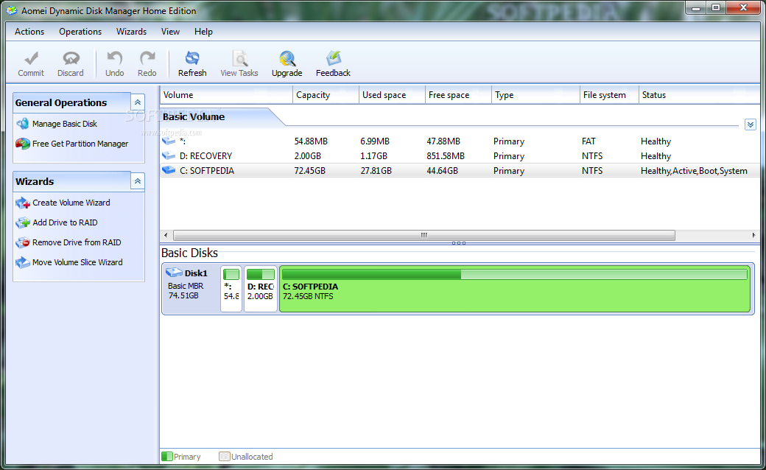This screenshot has height=470, width=766.
Task: Select the *: partition block on Disk1
Action: click(231, 289)
